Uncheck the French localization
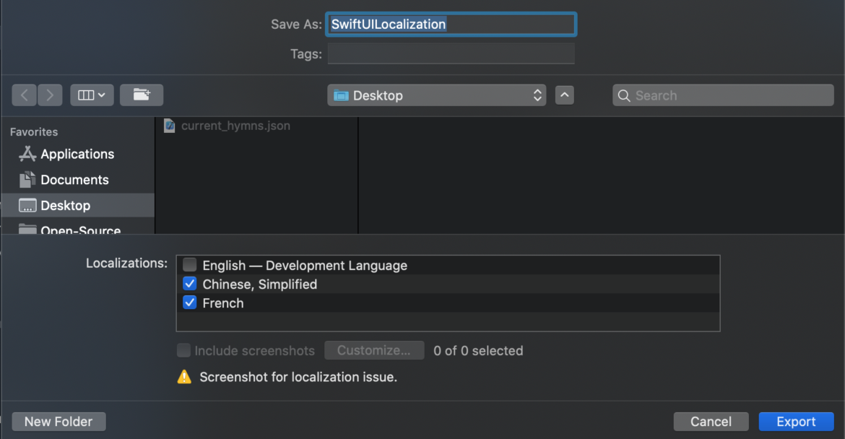The width and height of the screenshot is (845, 439). [x=189, y=303]
